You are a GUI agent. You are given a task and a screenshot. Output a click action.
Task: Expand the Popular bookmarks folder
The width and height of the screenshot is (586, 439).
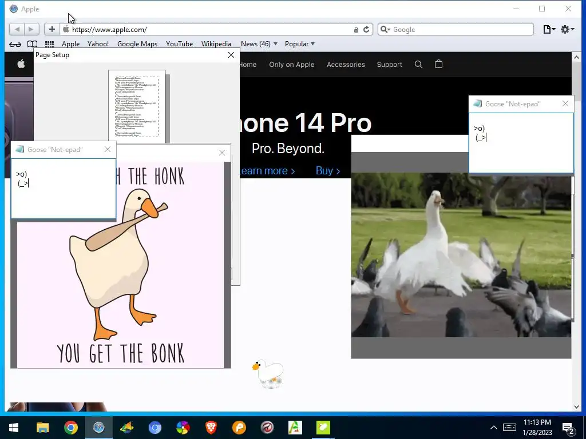(300, 43)
